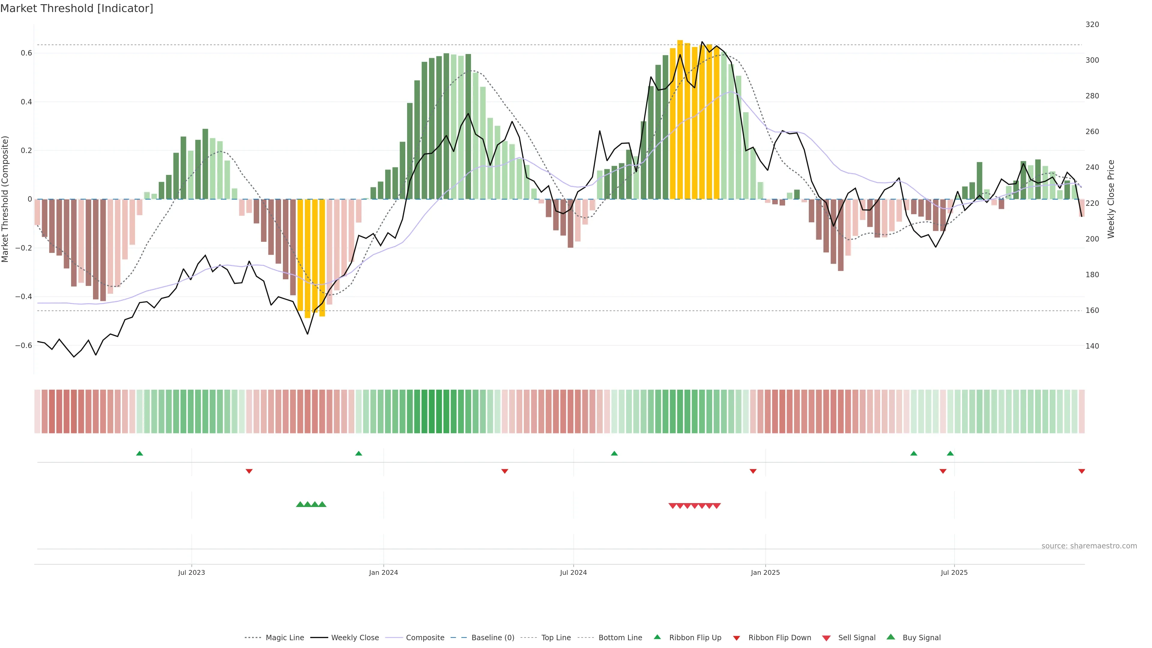This screenshot has height=648, width=1152.
Task: Toggle the Magic Line legend entry
Action: tap(284, 638)
